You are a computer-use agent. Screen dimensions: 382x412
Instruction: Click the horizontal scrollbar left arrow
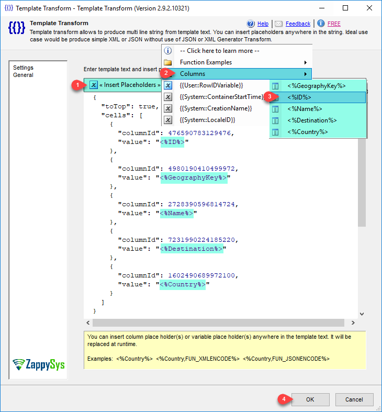click(x=88, y=322)
